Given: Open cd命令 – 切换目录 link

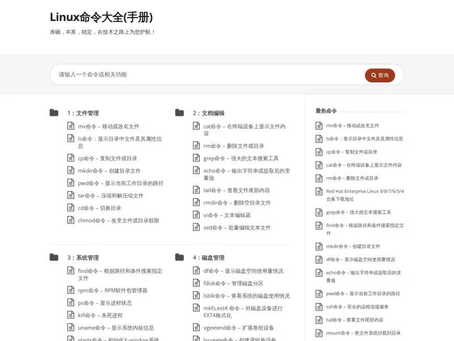Looking at the screenshot, I should coord(99,208).
